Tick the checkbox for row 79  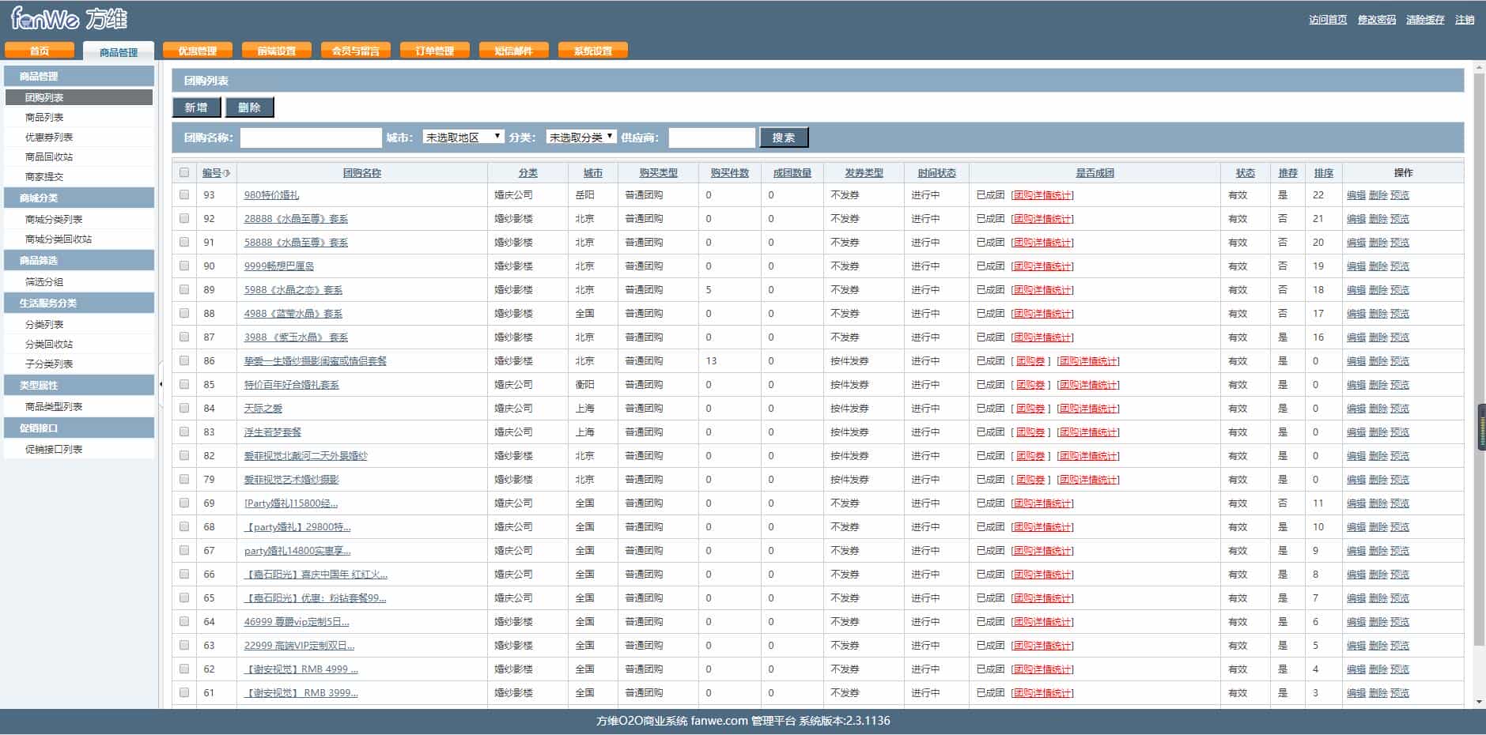tap(184, 479)
